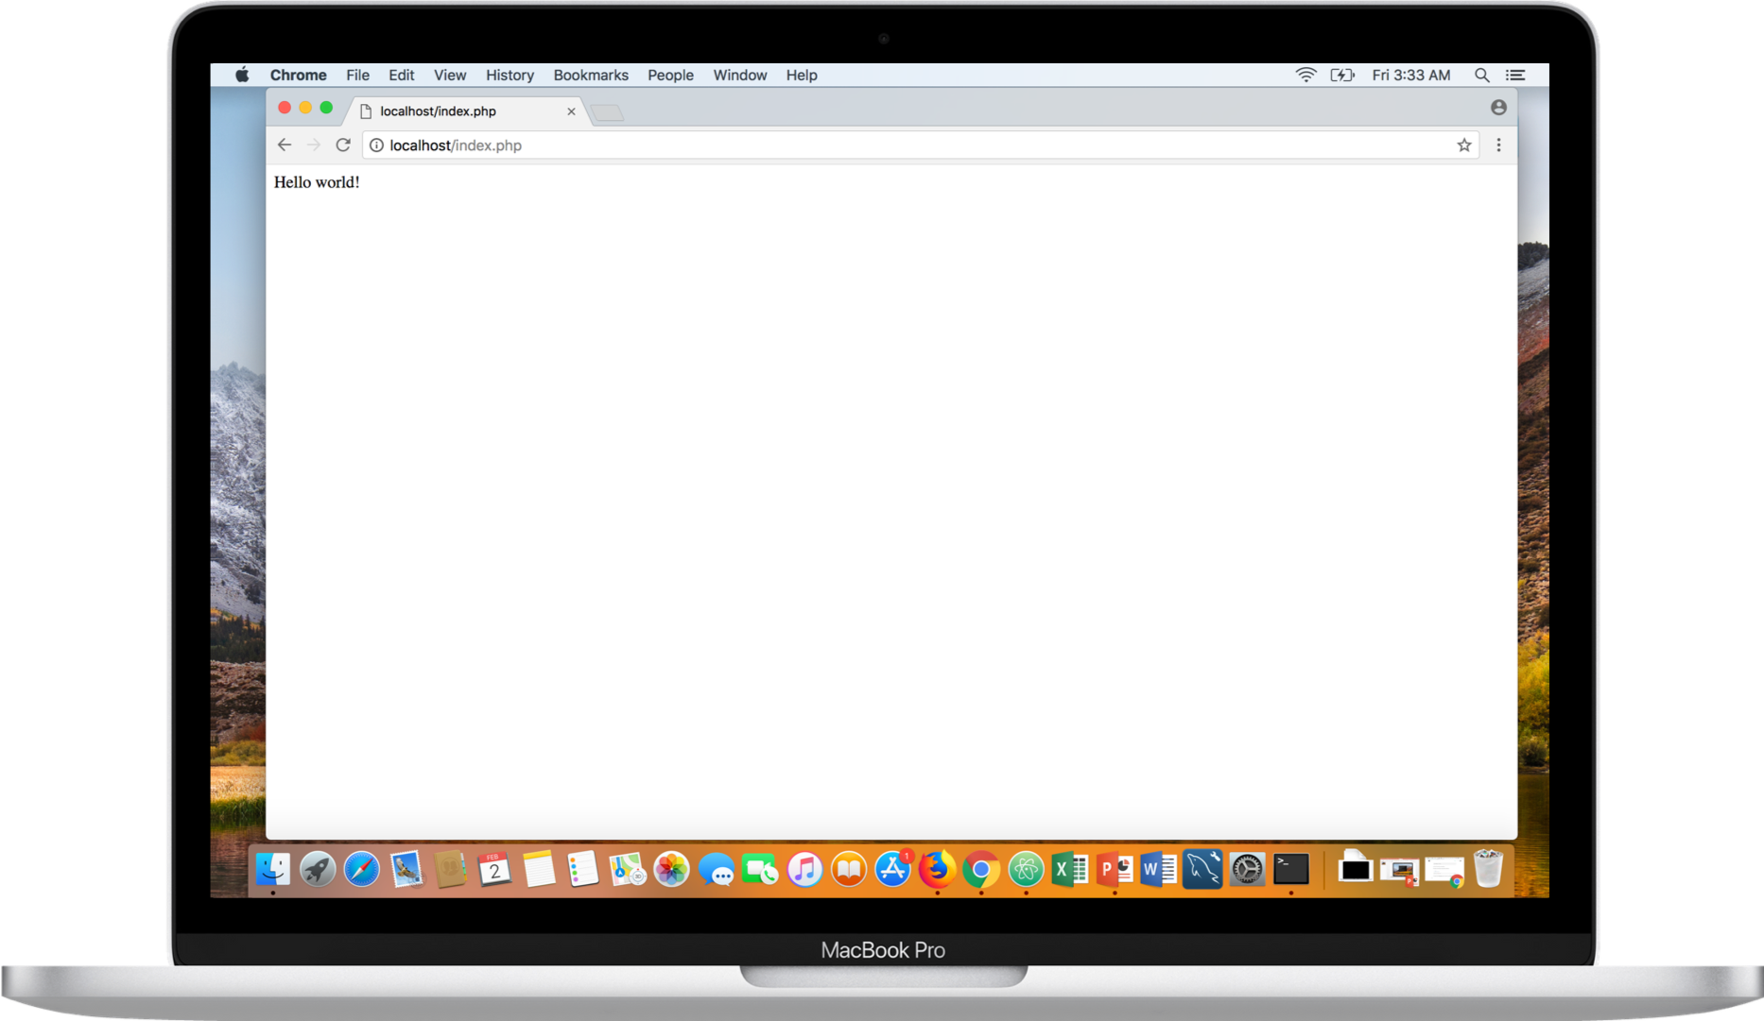Open the History menu
1764x1021 pixels.
(x=510, y=75)
